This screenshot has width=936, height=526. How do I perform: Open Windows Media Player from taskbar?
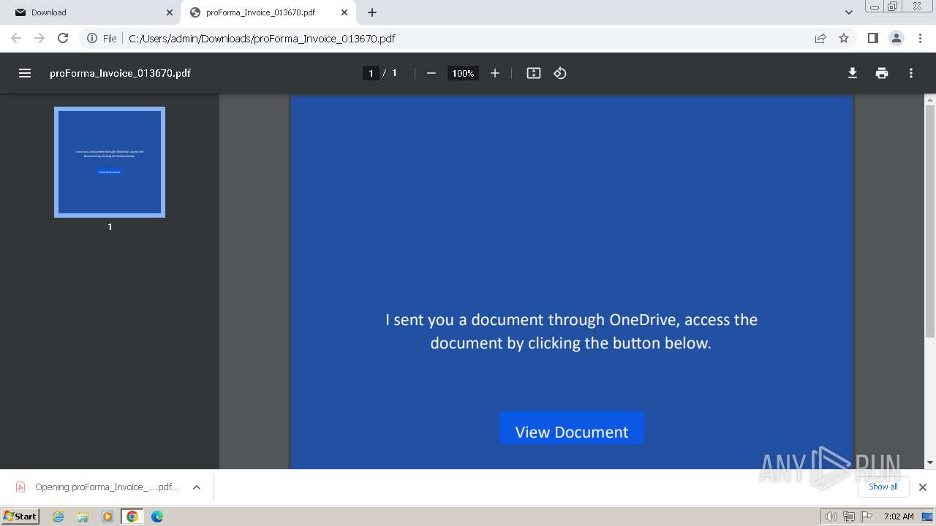click(x=107, y=517)
